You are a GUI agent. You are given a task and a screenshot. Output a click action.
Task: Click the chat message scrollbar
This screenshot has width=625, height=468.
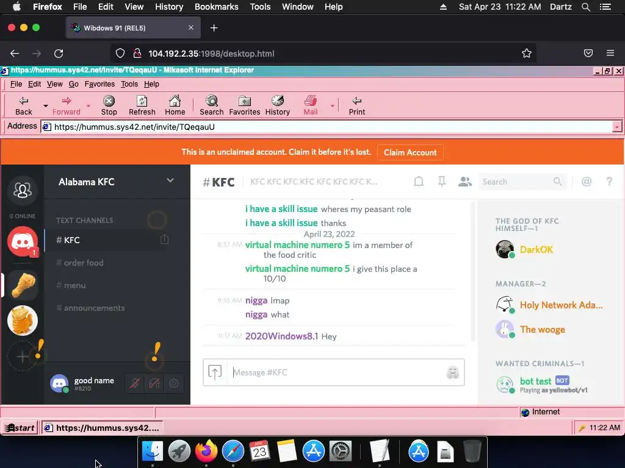click(473, 271)
